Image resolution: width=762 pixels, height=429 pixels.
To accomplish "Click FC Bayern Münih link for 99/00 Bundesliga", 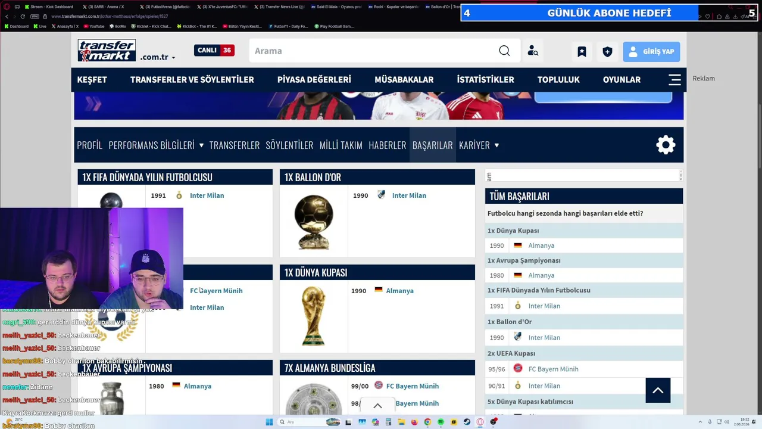I will pos(413,386).
